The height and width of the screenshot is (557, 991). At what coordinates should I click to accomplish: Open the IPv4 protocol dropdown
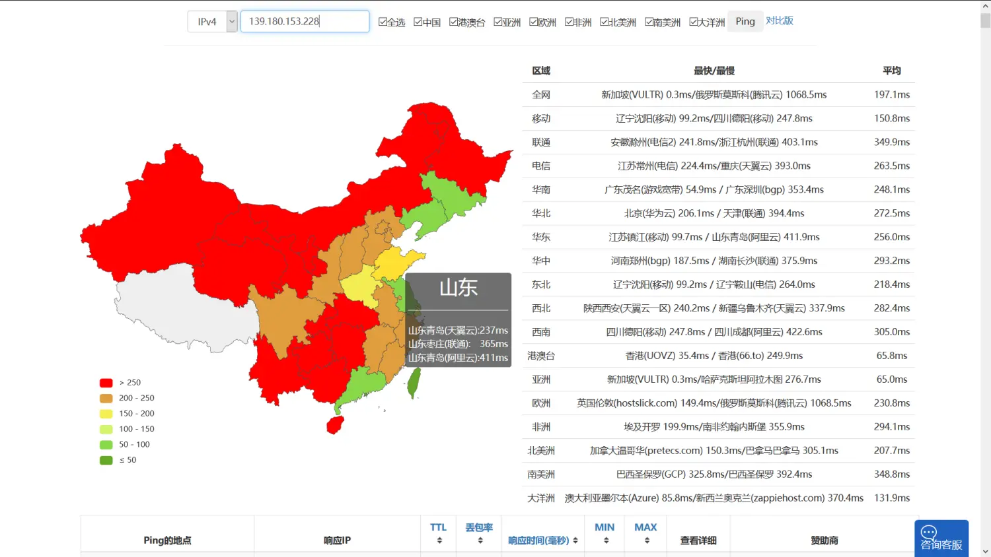coord(231,22)
